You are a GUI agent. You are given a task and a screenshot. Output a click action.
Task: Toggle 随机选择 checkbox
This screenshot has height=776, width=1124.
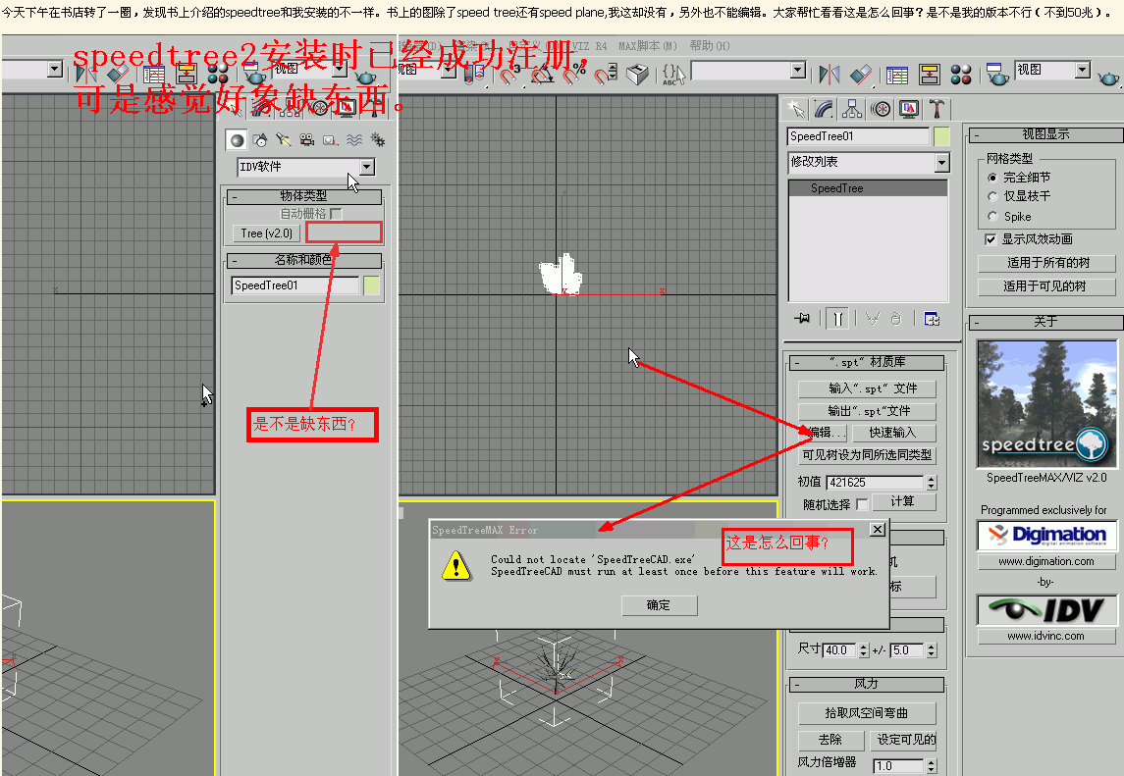click(862, 504)
